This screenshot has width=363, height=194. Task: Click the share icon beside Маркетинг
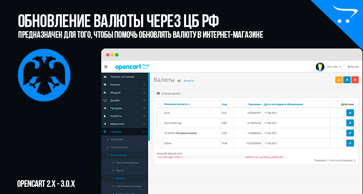(x=105, y=124)
